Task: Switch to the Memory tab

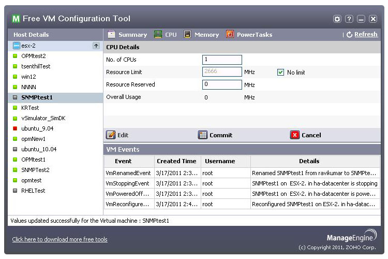Action: [206, 35]
